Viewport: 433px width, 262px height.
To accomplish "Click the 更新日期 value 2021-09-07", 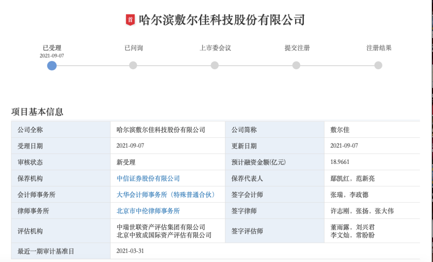I will click(x=344, y=145).
